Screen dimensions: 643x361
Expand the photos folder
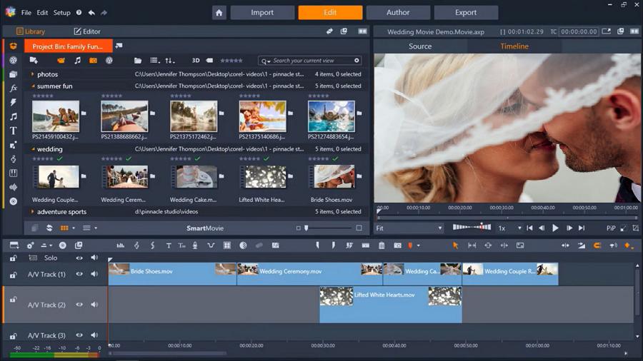32,74
